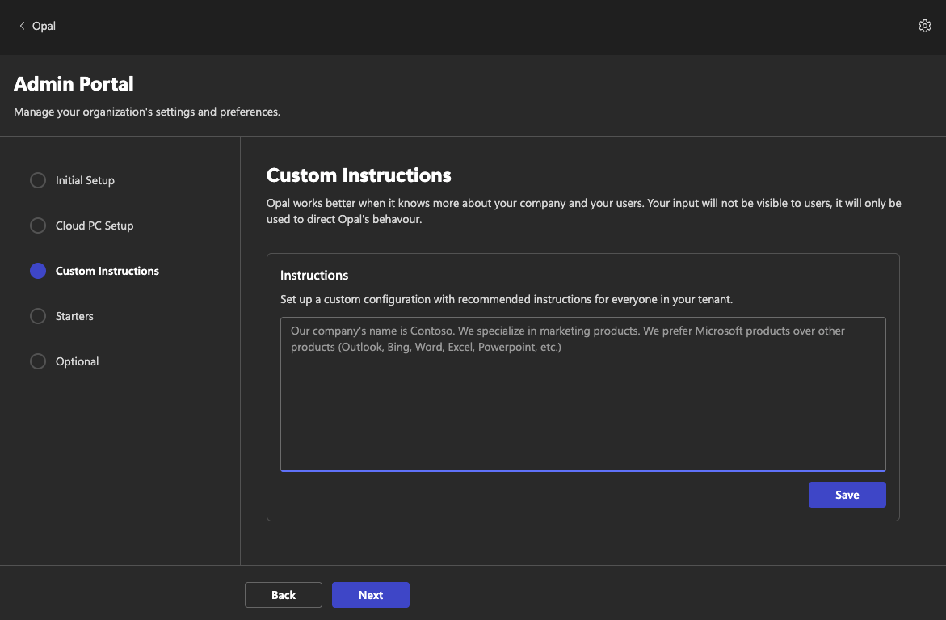Screen dimensions: 946x620
Task: Click the Admin Portal heading
Action: pos(74,84)
